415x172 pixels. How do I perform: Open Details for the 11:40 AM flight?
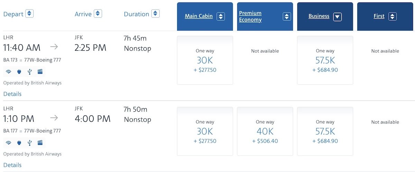tap(12, 94)
